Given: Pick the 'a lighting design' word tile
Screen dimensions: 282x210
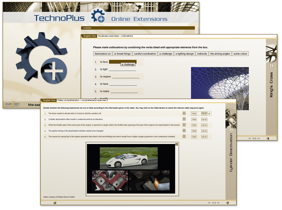Looking at the screenshot, I should coord(185,54).
